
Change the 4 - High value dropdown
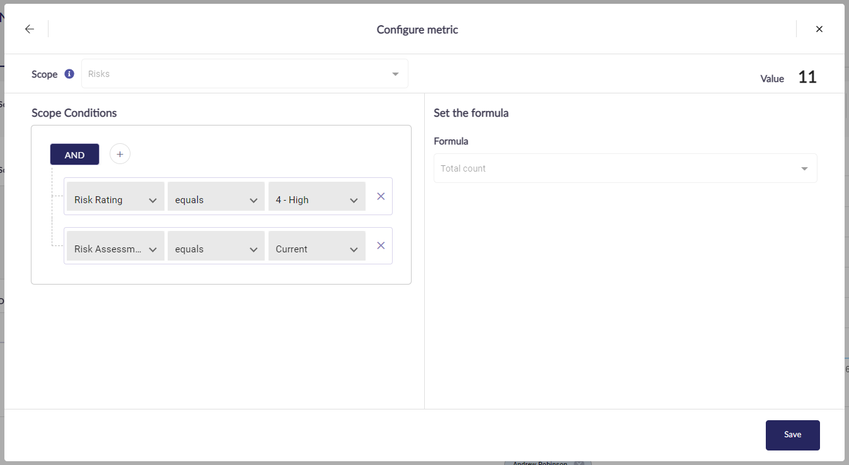316,199
